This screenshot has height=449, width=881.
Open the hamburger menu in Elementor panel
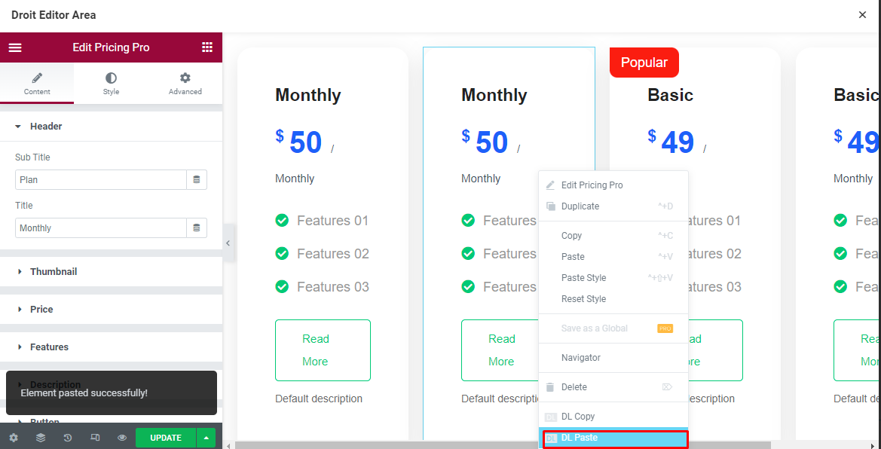coord(15,47)
